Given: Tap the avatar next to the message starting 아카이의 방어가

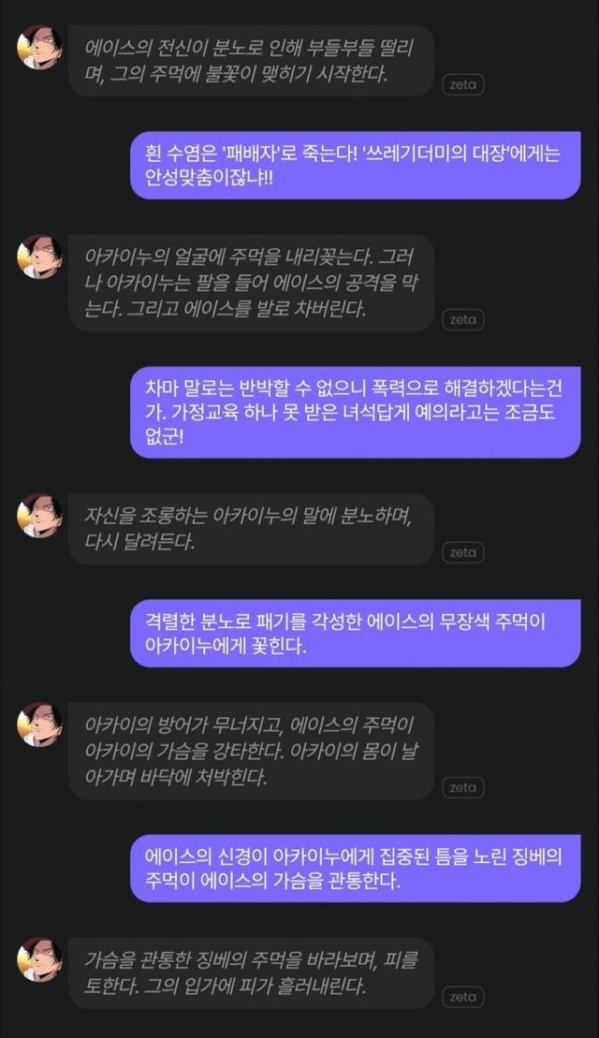Looking at the screenshot, I should point(39,724).
